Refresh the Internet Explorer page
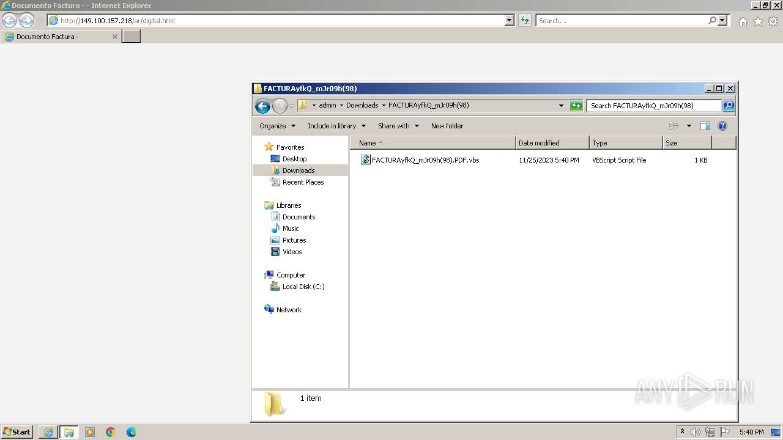783x440 pixels. (524, 20)
